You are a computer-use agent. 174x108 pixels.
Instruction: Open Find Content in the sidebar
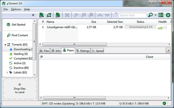[x=18, y=35]
